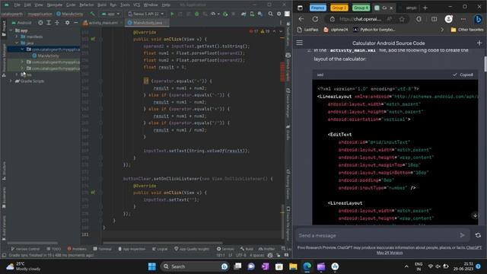Open Terminal tool window
The image size is (487, 274).
102,249
